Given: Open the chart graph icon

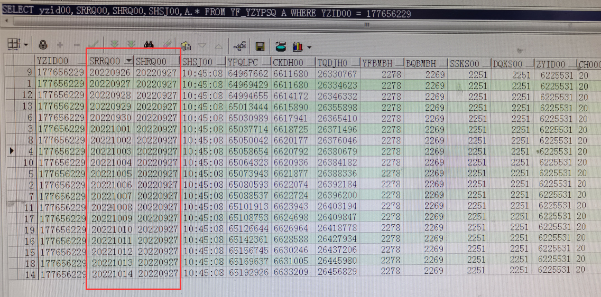Looking at the screenshot, I should pos(298,47).
